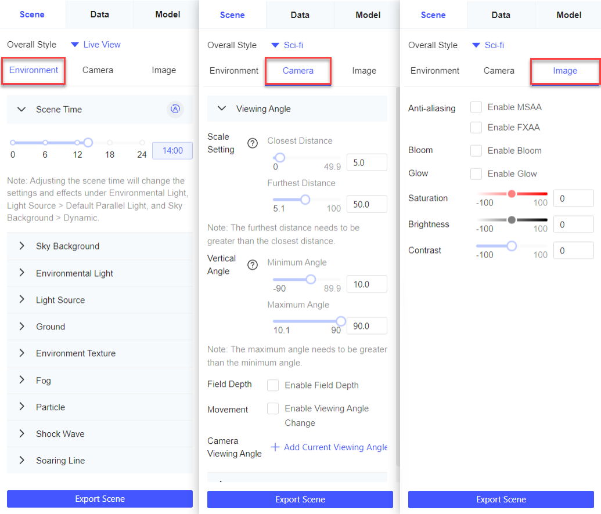Select the red-boxed Image sub-tab
The width and height of the screenshot is (601, 514).
click(565, 71)
